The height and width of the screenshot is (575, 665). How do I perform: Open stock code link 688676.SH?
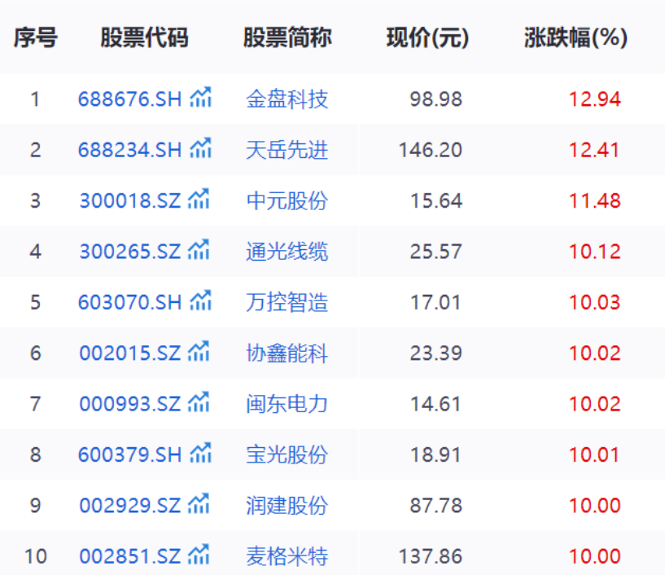pos(129,99)
